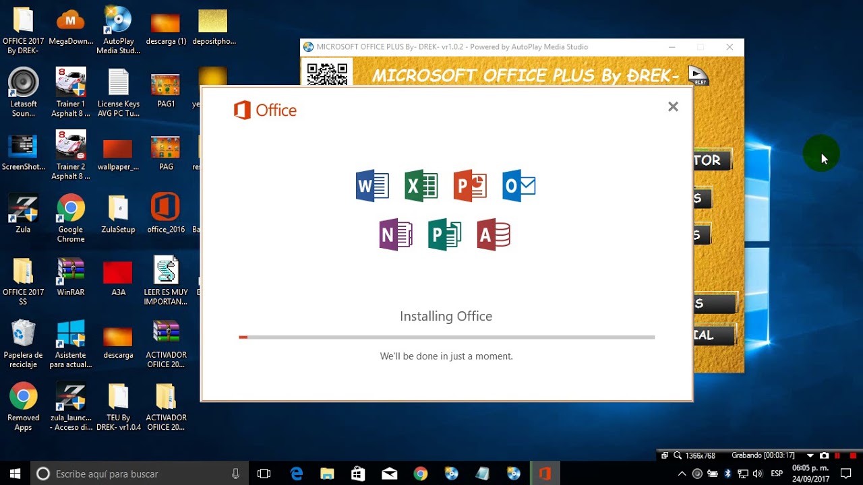
Task: Select the WinRAR desktop shortcut
Action: click(71, 278)
